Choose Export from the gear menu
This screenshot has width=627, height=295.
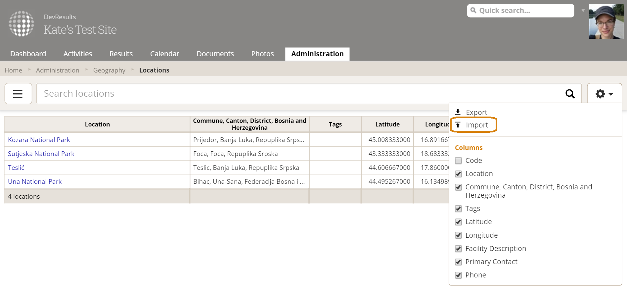(x=476, y=112)
